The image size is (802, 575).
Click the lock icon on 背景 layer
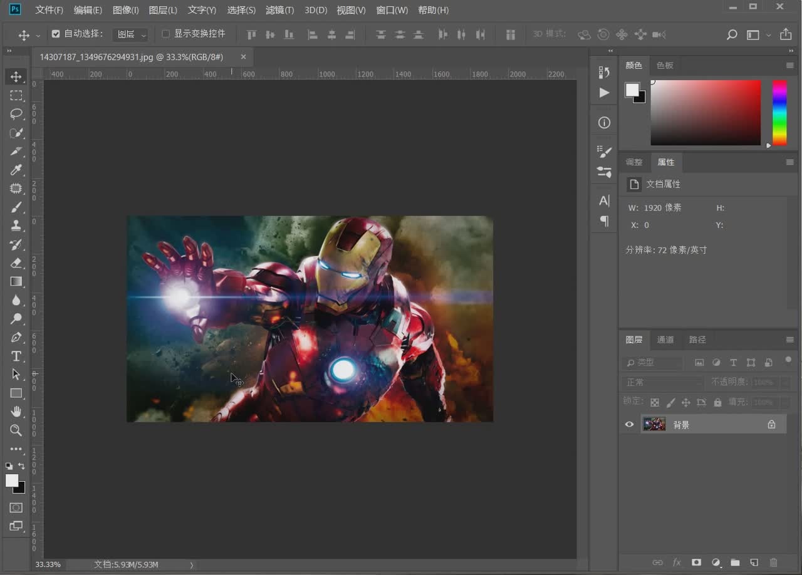(x=772, y=425)
